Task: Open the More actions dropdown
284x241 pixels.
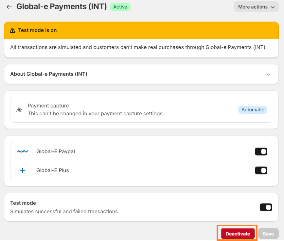Action: pyautogui.click(x=256, y=7)
